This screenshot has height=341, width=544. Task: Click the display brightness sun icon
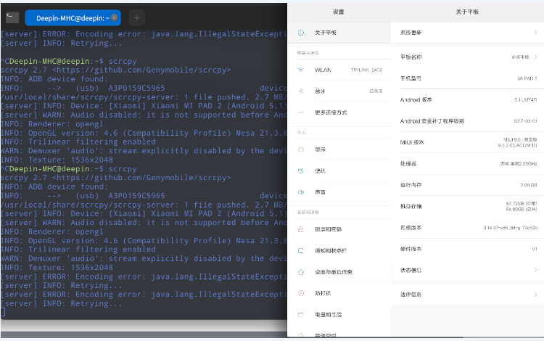click(x=301, y=149)
